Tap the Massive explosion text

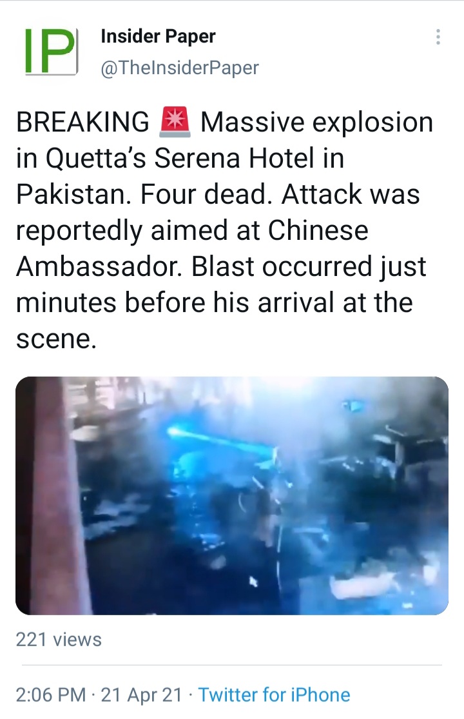[x=316, y=123]
